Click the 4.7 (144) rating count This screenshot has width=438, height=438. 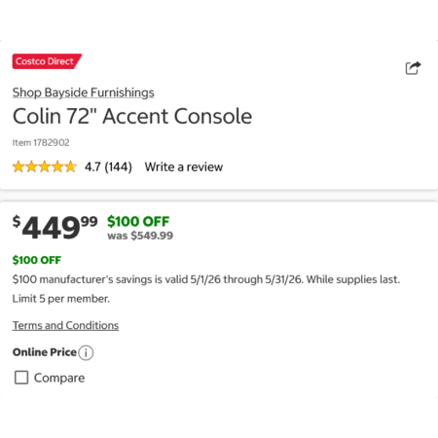pyautogui.click(x=108, y=167)
